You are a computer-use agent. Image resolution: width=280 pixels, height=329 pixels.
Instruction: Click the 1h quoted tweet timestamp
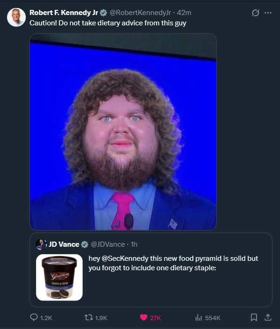134,244
